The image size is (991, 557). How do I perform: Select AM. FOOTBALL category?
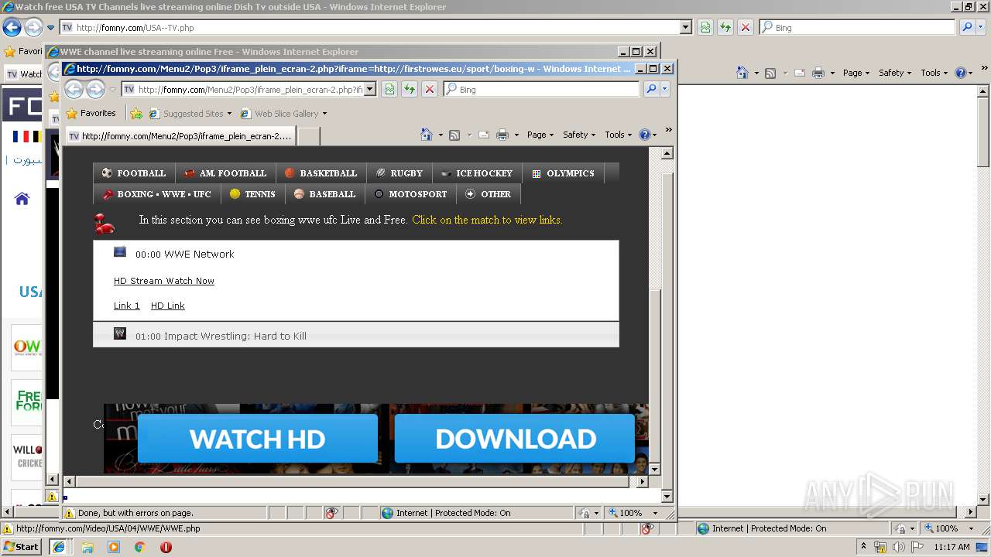click(225, 173)
